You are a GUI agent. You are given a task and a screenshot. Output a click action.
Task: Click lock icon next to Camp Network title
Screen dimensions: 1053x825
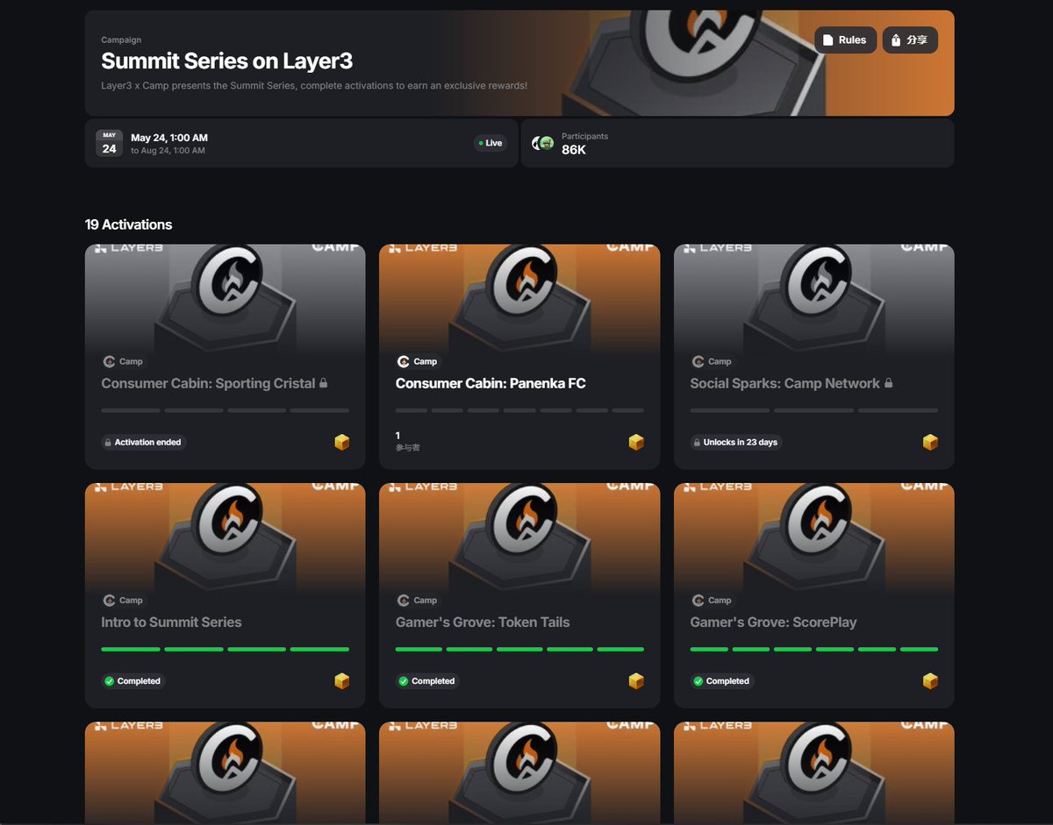(x=888, y=383)
